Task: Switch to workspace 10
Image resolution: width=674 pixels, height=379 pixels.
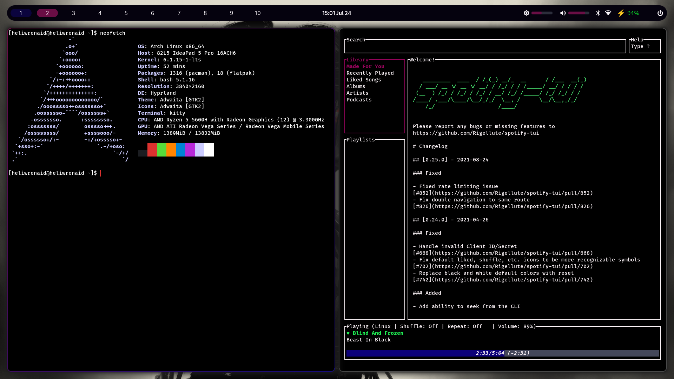Action: coord(258,13)
